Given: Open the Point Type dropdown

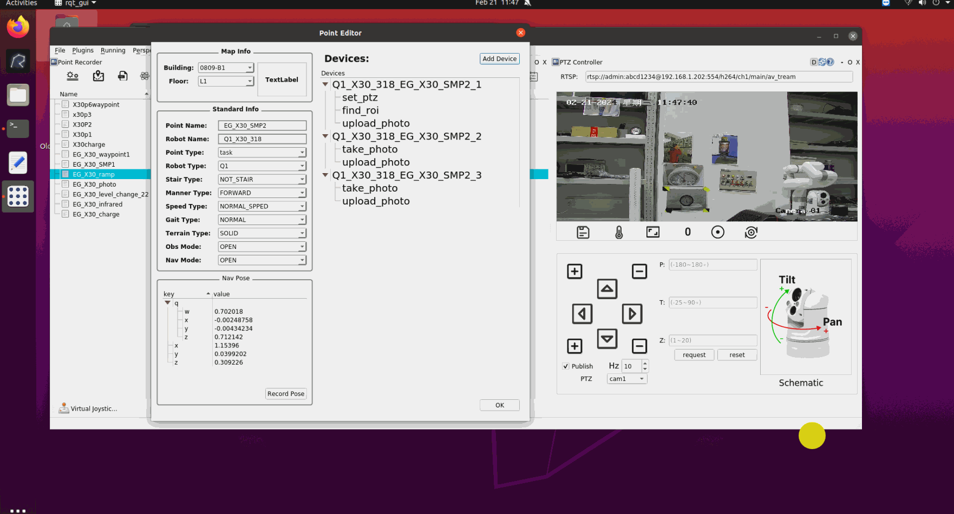Looking at the screenshot, I should click(262, 153).
